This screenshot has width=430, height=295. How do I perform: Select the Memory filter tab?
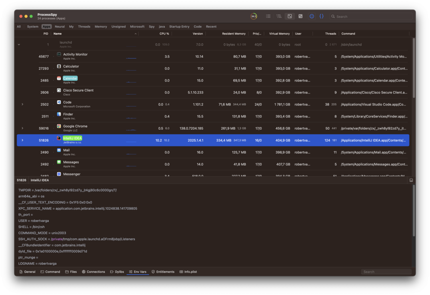(101, 26)
